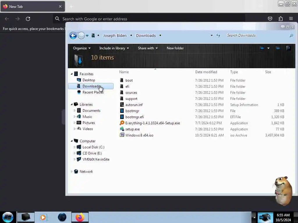Select the boot folder icon

122,80
